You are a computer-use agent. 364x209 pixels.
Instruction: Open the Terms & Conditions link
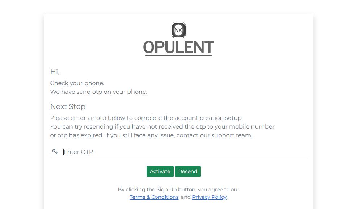(x=154, y=197)
